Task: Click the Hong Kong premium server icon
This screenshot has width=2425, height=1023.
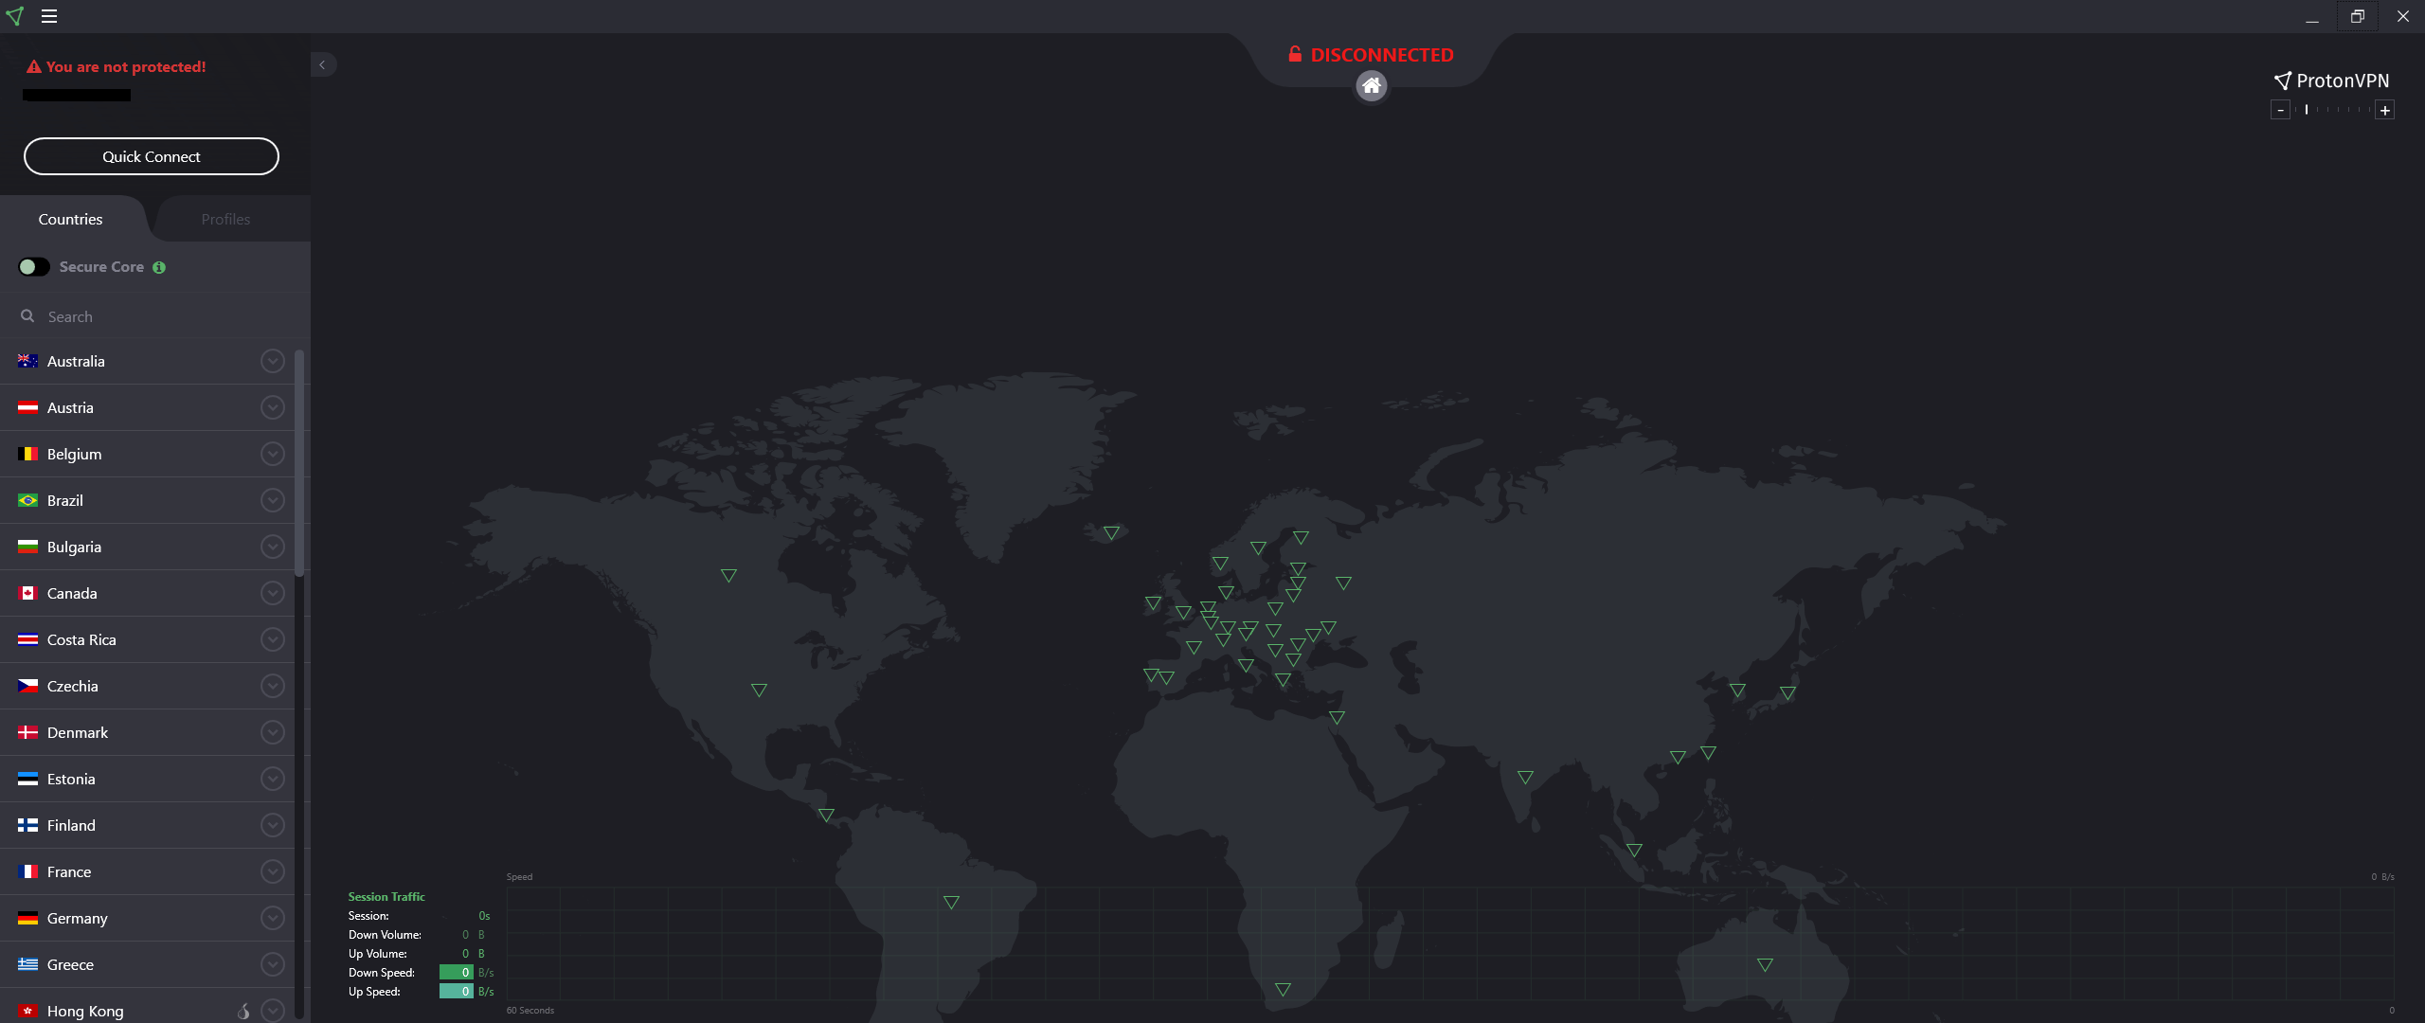Action: [240, 1011]
